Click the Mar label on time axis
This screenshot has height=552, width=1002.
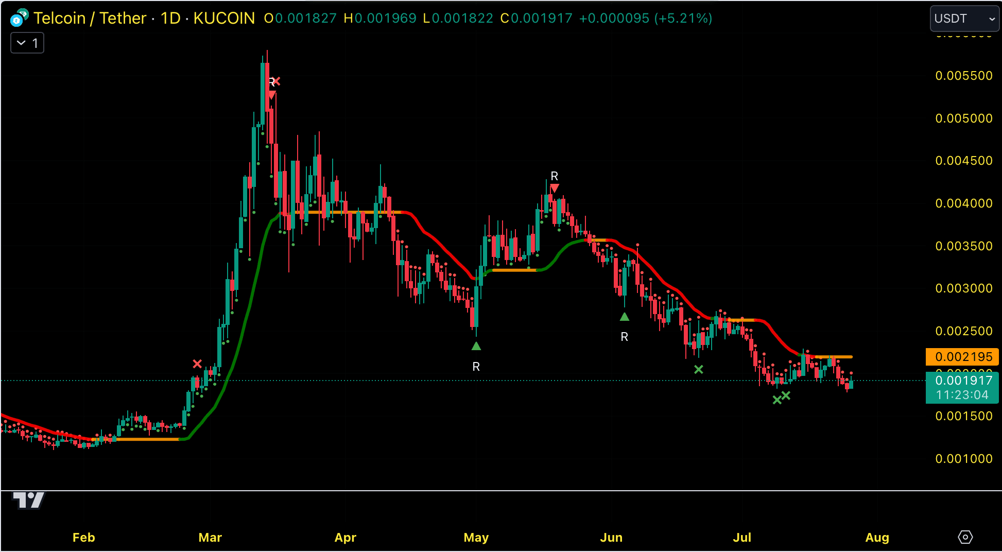coord(210,538)
